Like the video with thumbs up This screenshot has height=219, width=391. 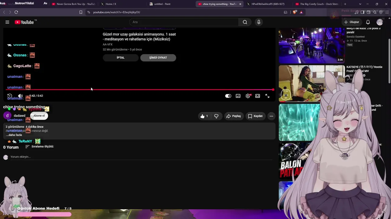(x=204, y=116)
